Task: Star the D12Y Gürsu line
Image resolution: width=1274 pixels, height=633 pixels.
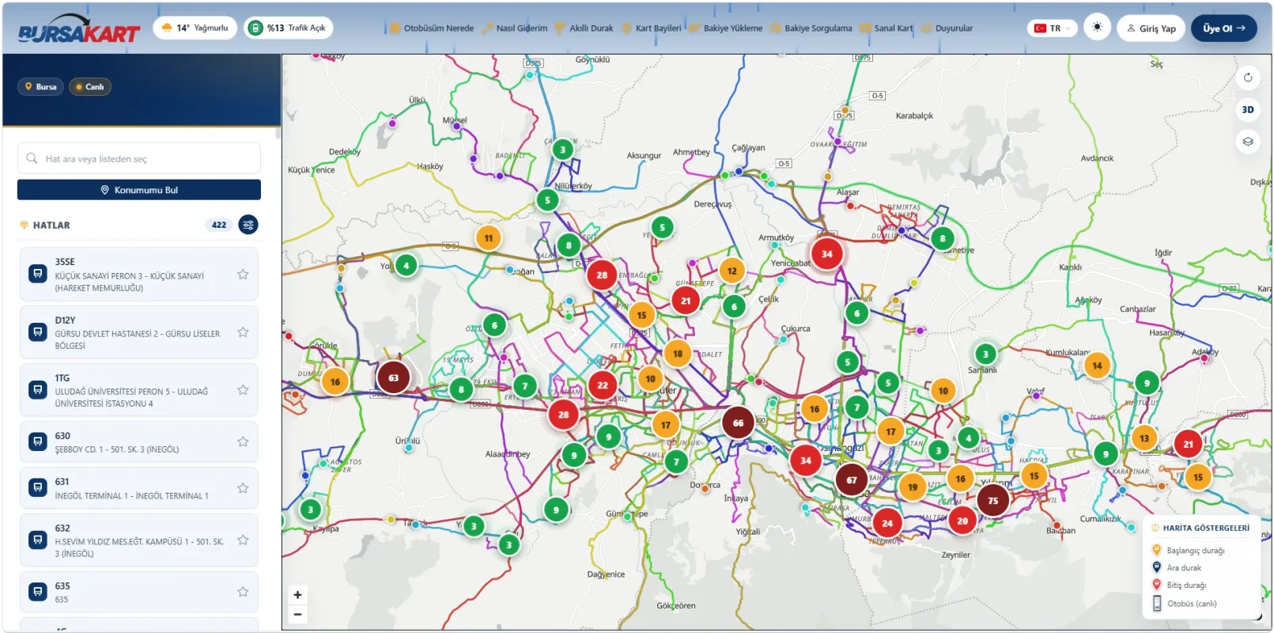Action: pos(243,332)
